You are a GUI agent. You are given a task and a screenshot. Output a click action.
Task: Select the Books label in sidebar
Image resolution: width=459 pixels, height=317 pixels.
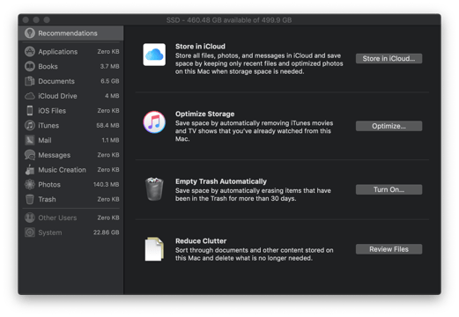point(48,67)
